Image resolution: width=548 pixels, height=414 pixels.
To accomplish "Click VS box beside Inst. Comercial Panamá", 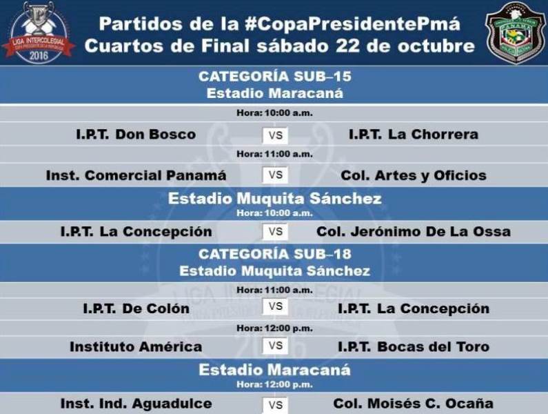I will 275,175.
